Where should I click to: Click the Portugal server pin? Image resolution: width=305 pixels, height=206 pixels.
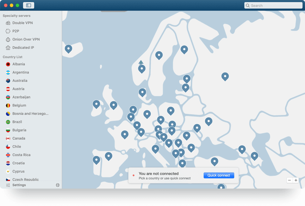[x=96, y=160]
